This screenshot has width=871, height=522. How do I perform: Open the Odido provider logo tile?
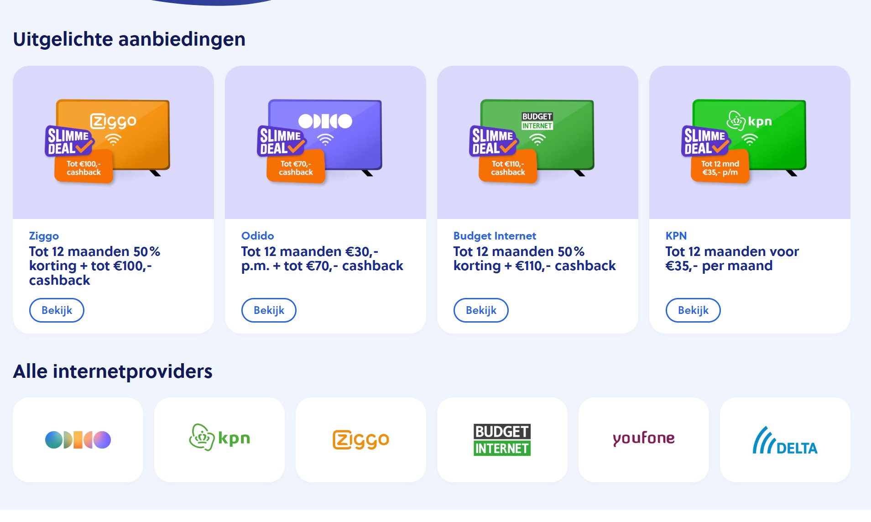click(78, 439)
